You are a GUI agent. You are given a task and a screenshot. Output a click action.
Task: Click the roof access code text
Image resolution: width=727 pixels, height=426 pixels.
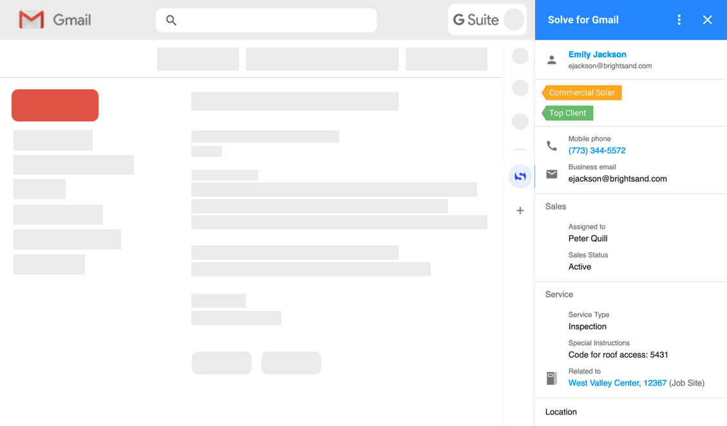[618, 355]
